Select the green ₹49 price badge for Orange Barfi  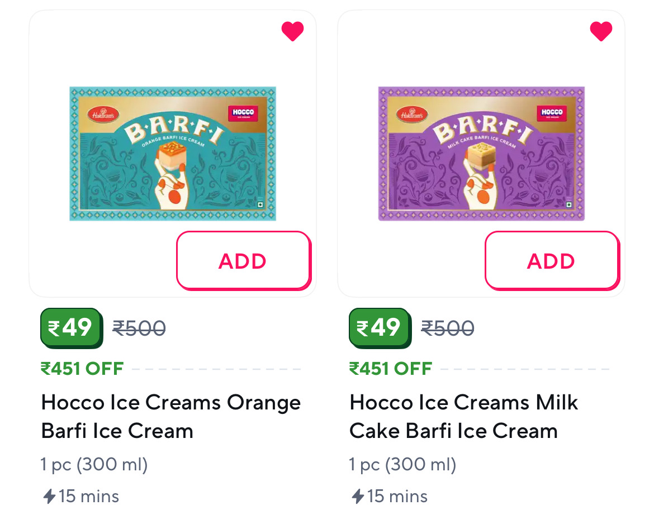(72, 328)
